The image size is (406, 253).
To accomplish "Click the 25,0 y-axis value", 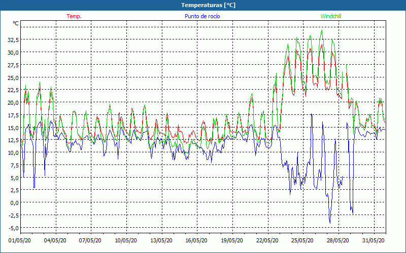I will (x=13, y=77).
